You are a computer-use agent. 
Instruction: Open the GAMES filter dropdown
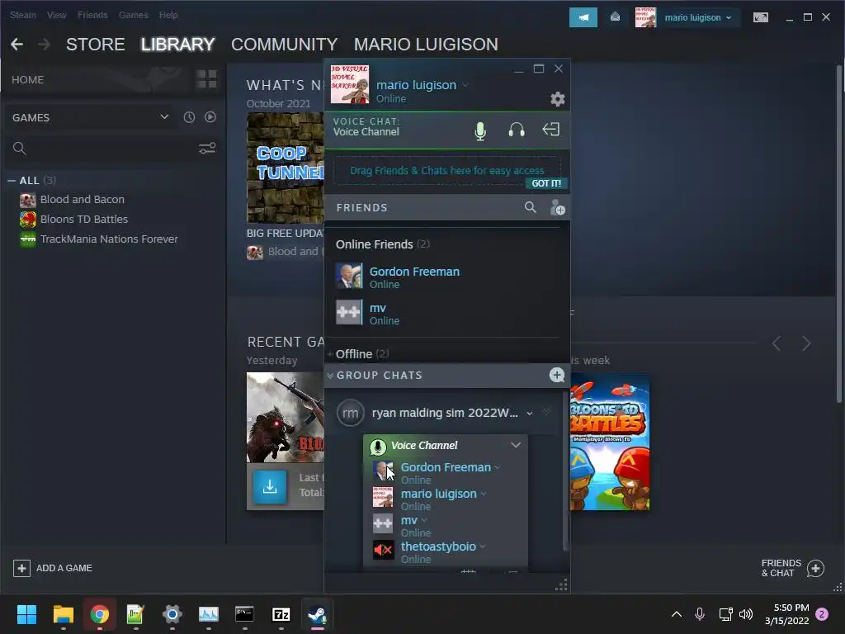click(x=90, y=117)
